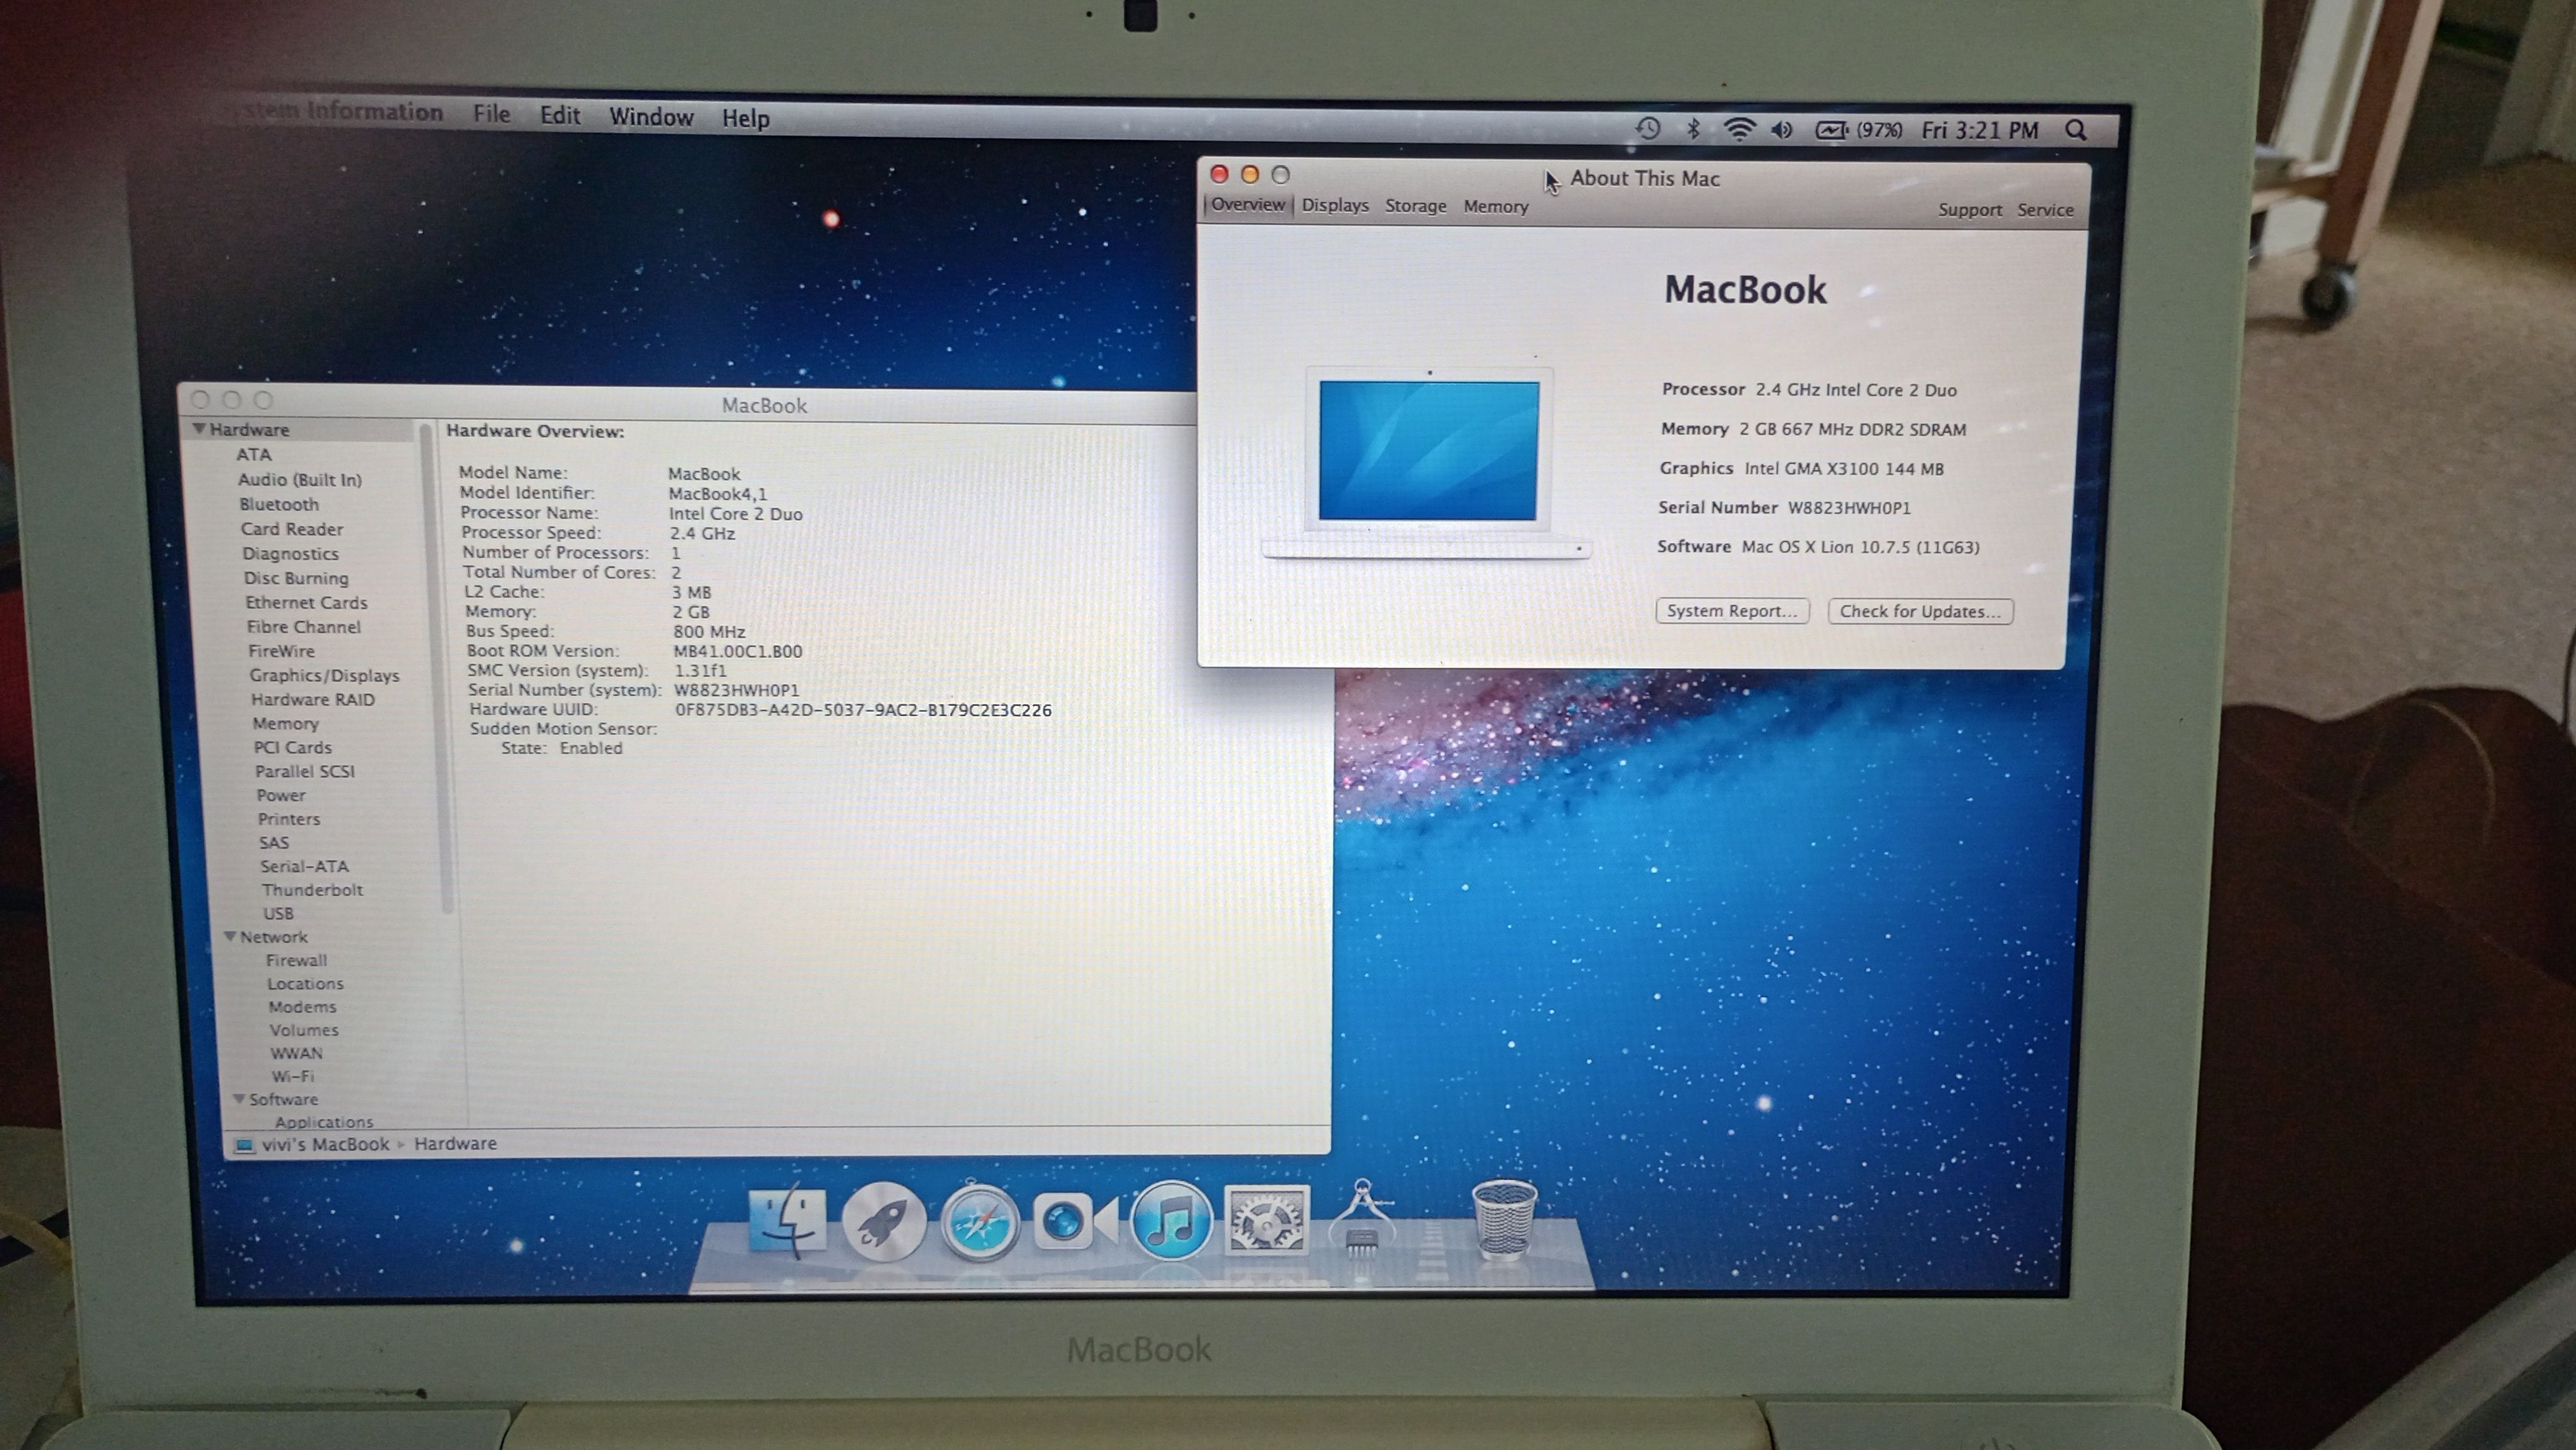The height and width of the screenshot is (1450, 2576).
Task: Switch to the Storage tab
Action: coord(1415,206)
